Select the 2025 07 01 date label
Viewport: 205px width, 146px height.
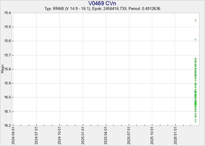pyautogui.click(x=129, y=135)
